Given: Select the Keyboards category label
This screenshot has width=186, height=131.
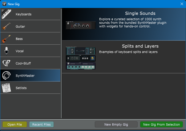Looking at the screenshot, I should (x=23, y=14).
